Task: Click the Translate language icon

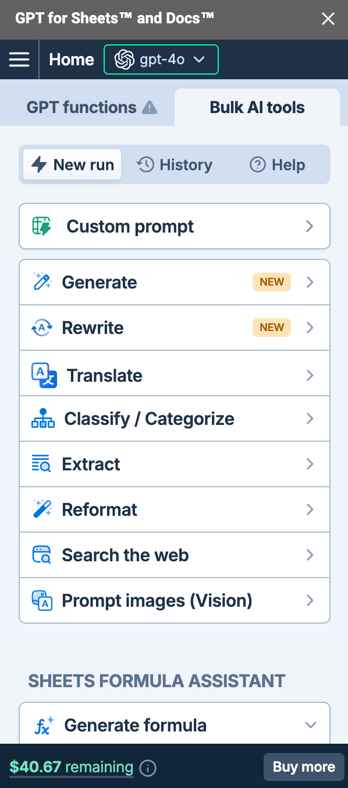Action: pyautogui.click(x=44, y=375)
